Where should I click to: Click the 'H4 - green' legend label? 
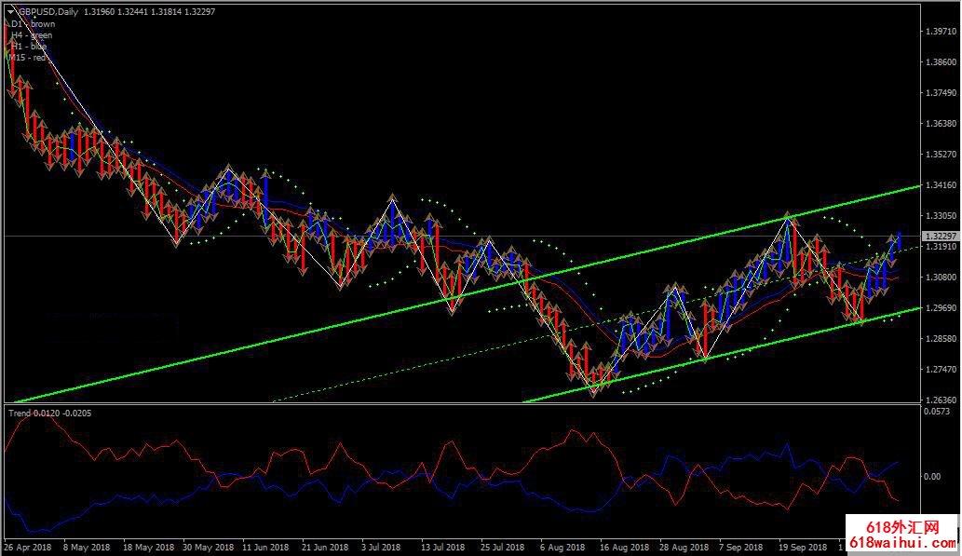[32, 35]
